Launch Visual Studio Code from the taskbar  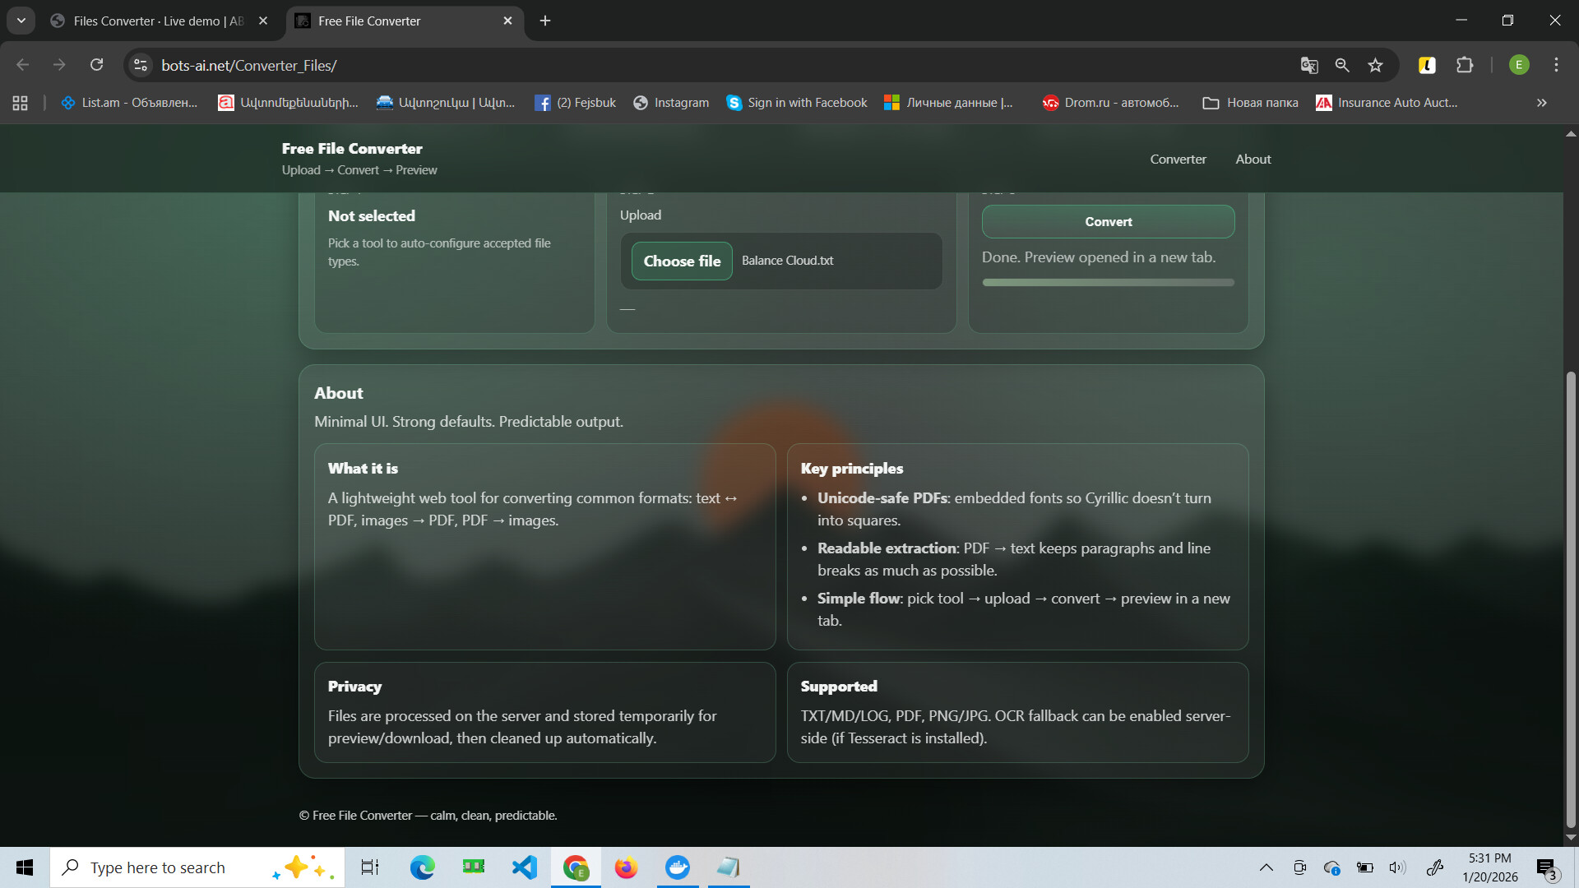tap(524, 867)
